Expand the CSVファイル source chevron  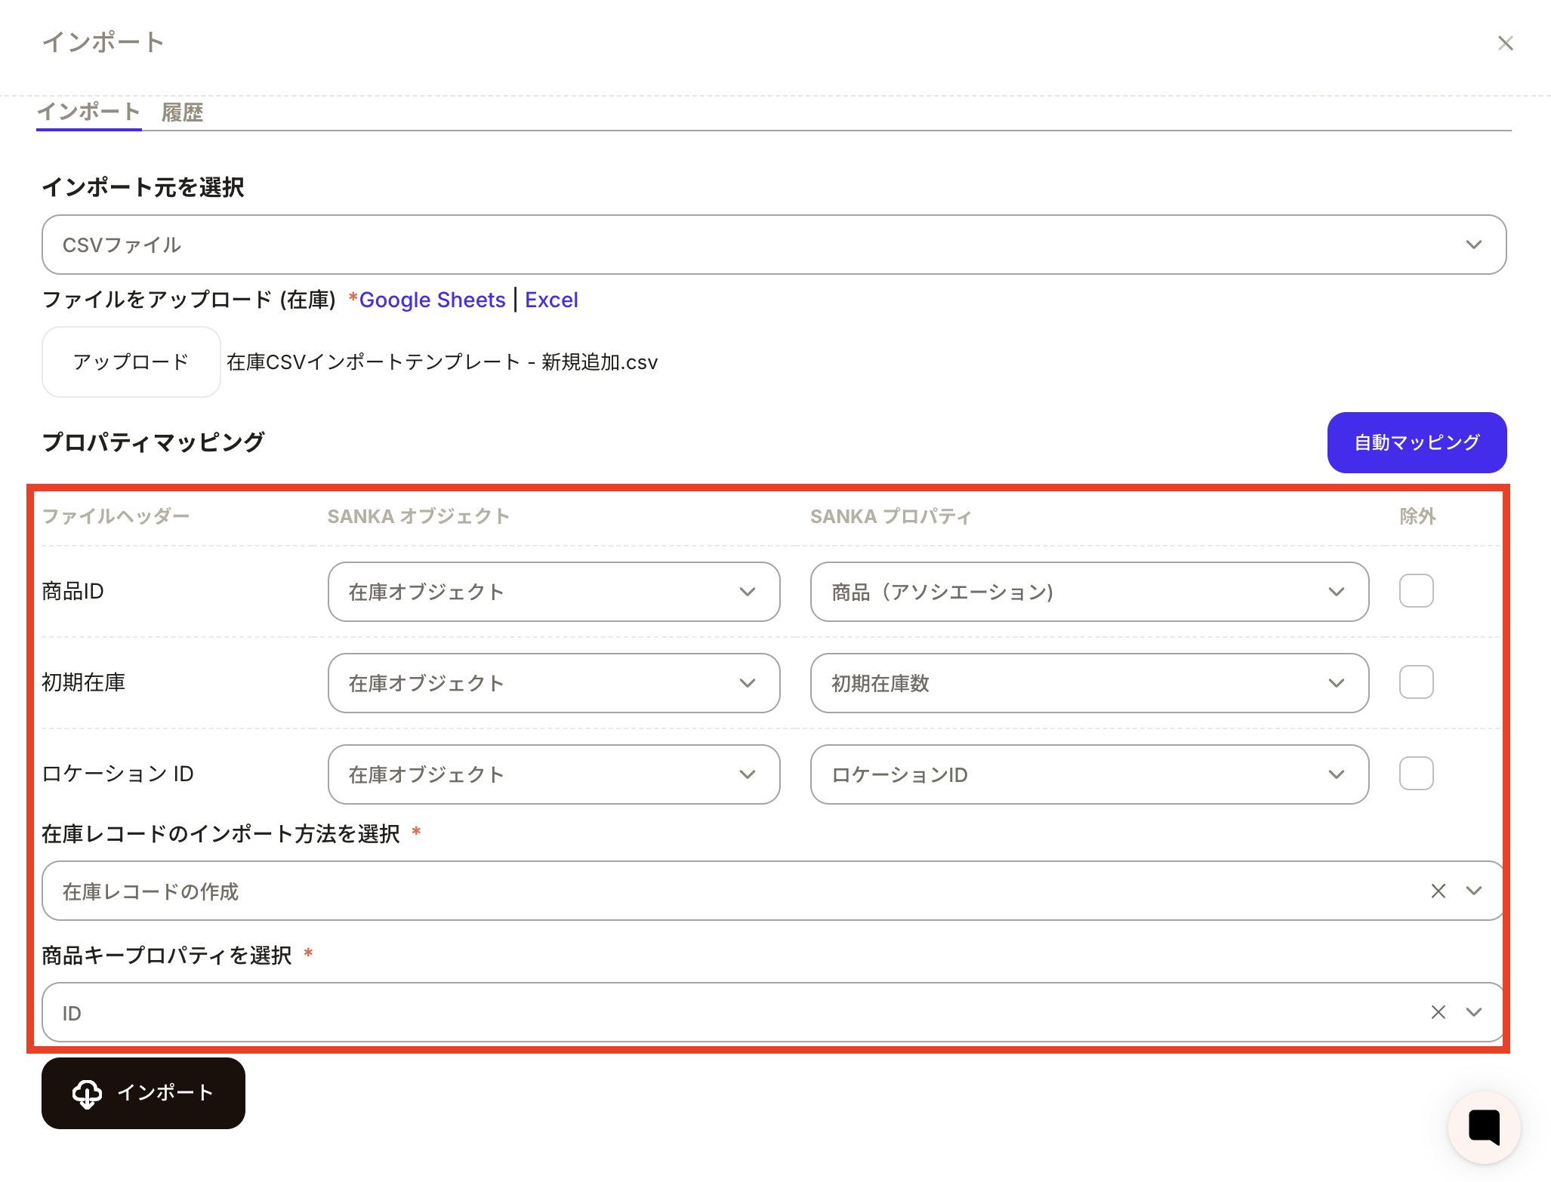point(1473,245)
